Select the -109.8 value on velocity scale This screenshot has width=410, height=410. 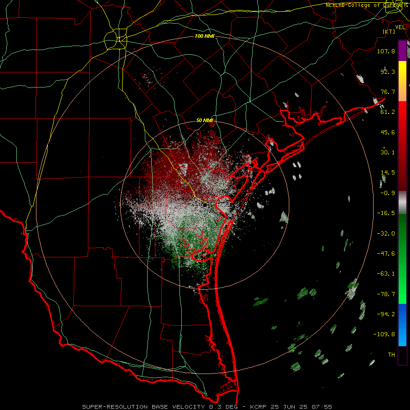tap(384, 334)
